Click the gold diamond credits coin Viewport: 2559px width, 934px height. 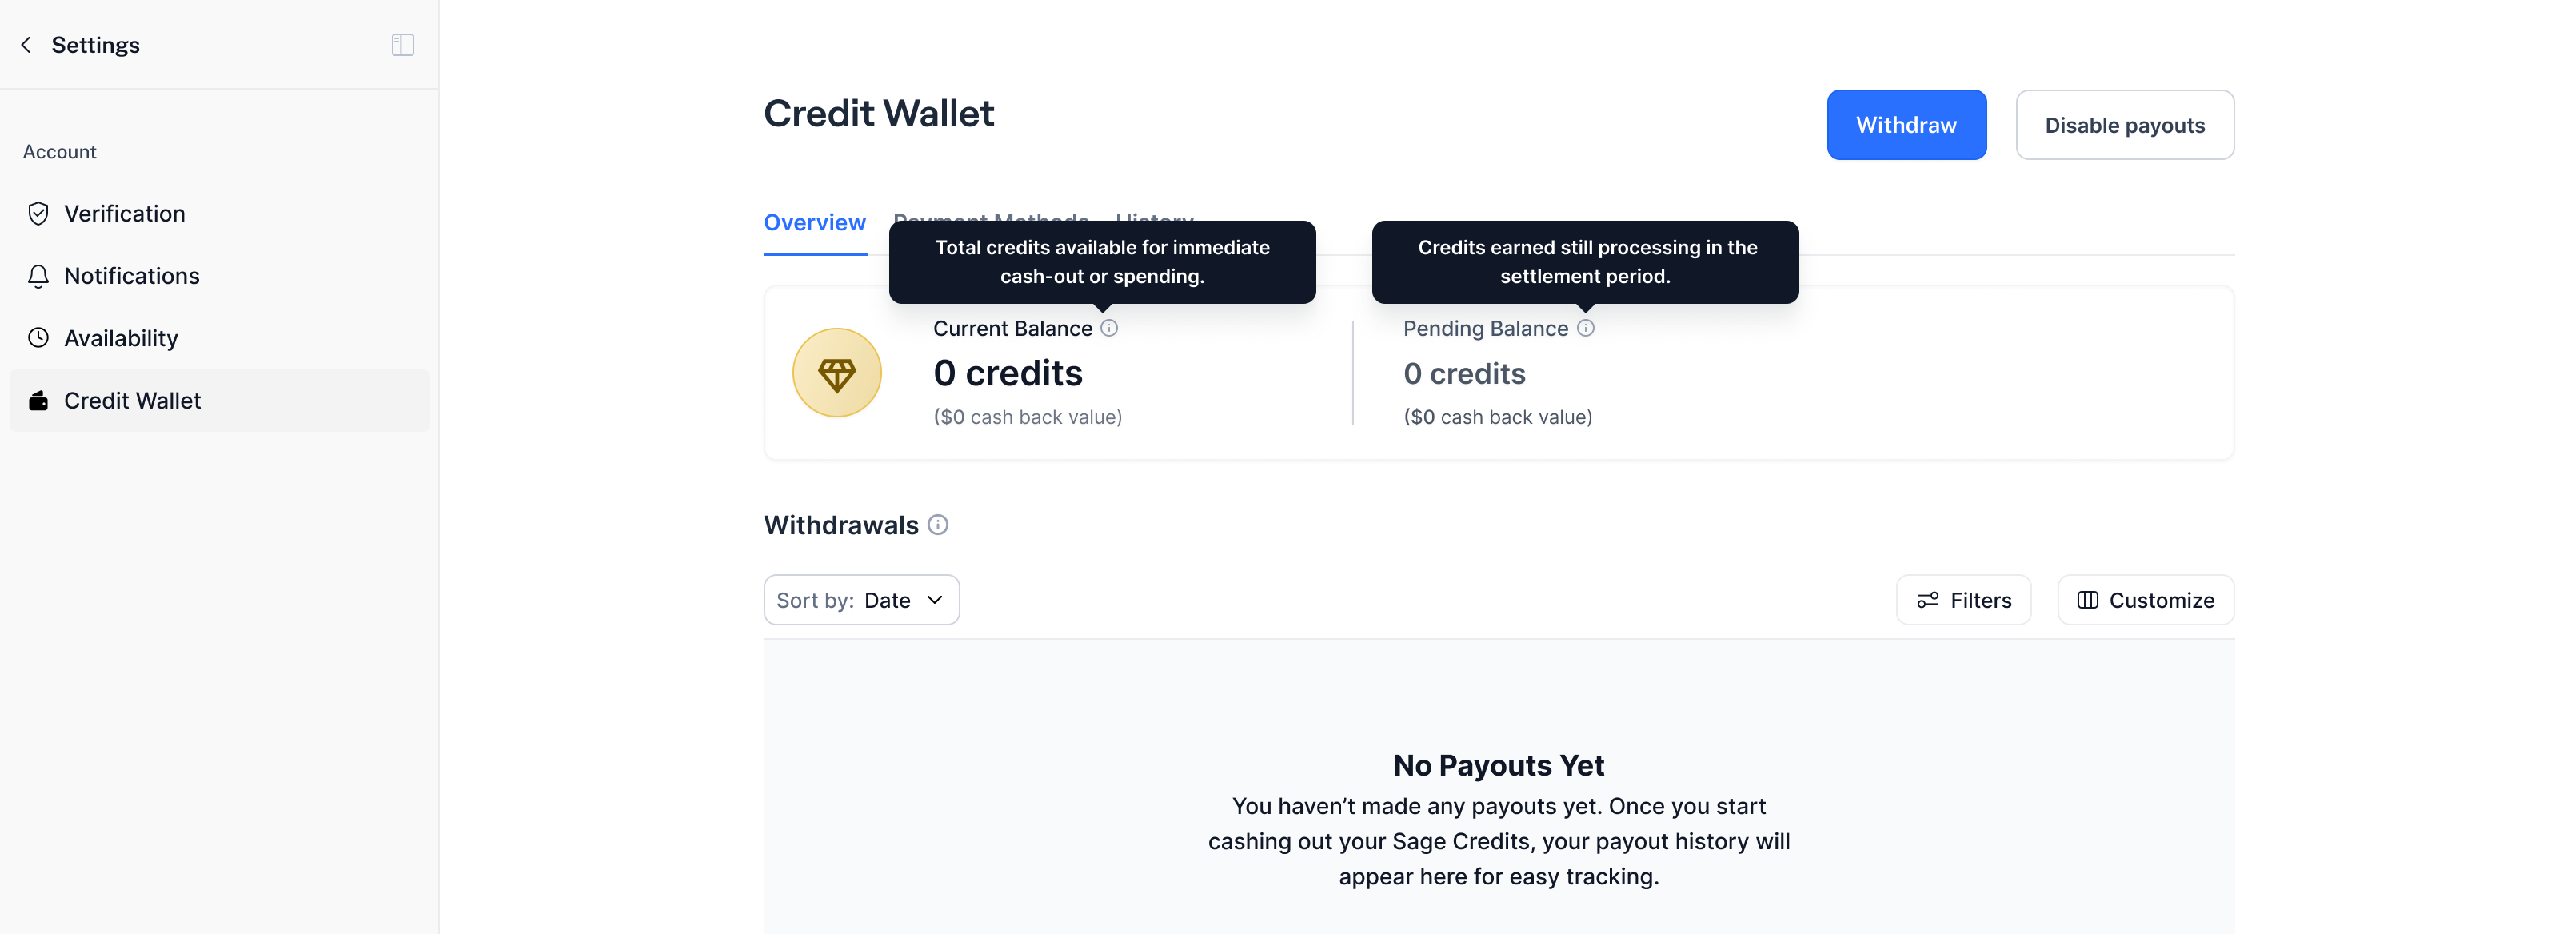tap(836, 373)
